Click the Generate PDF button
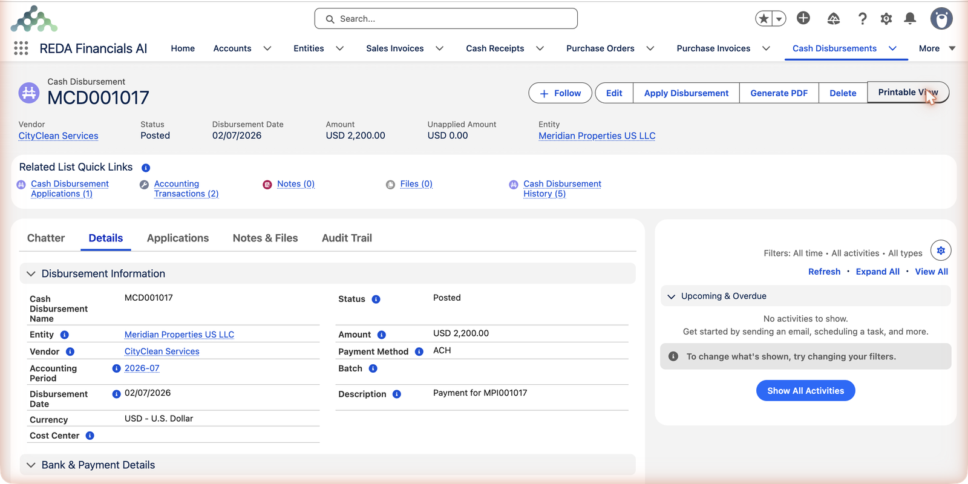 click(x=779, y=93)
